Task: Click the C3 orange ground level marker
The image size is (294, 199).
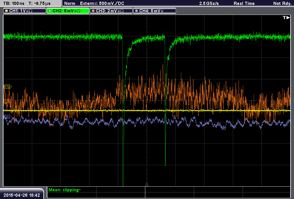Action: [x=7, y=101]
